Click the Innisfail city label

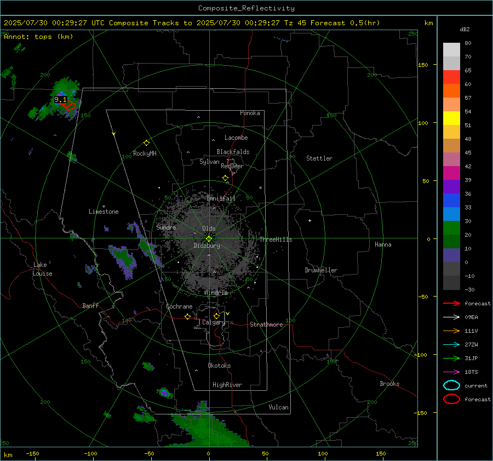tap(221, 198)
